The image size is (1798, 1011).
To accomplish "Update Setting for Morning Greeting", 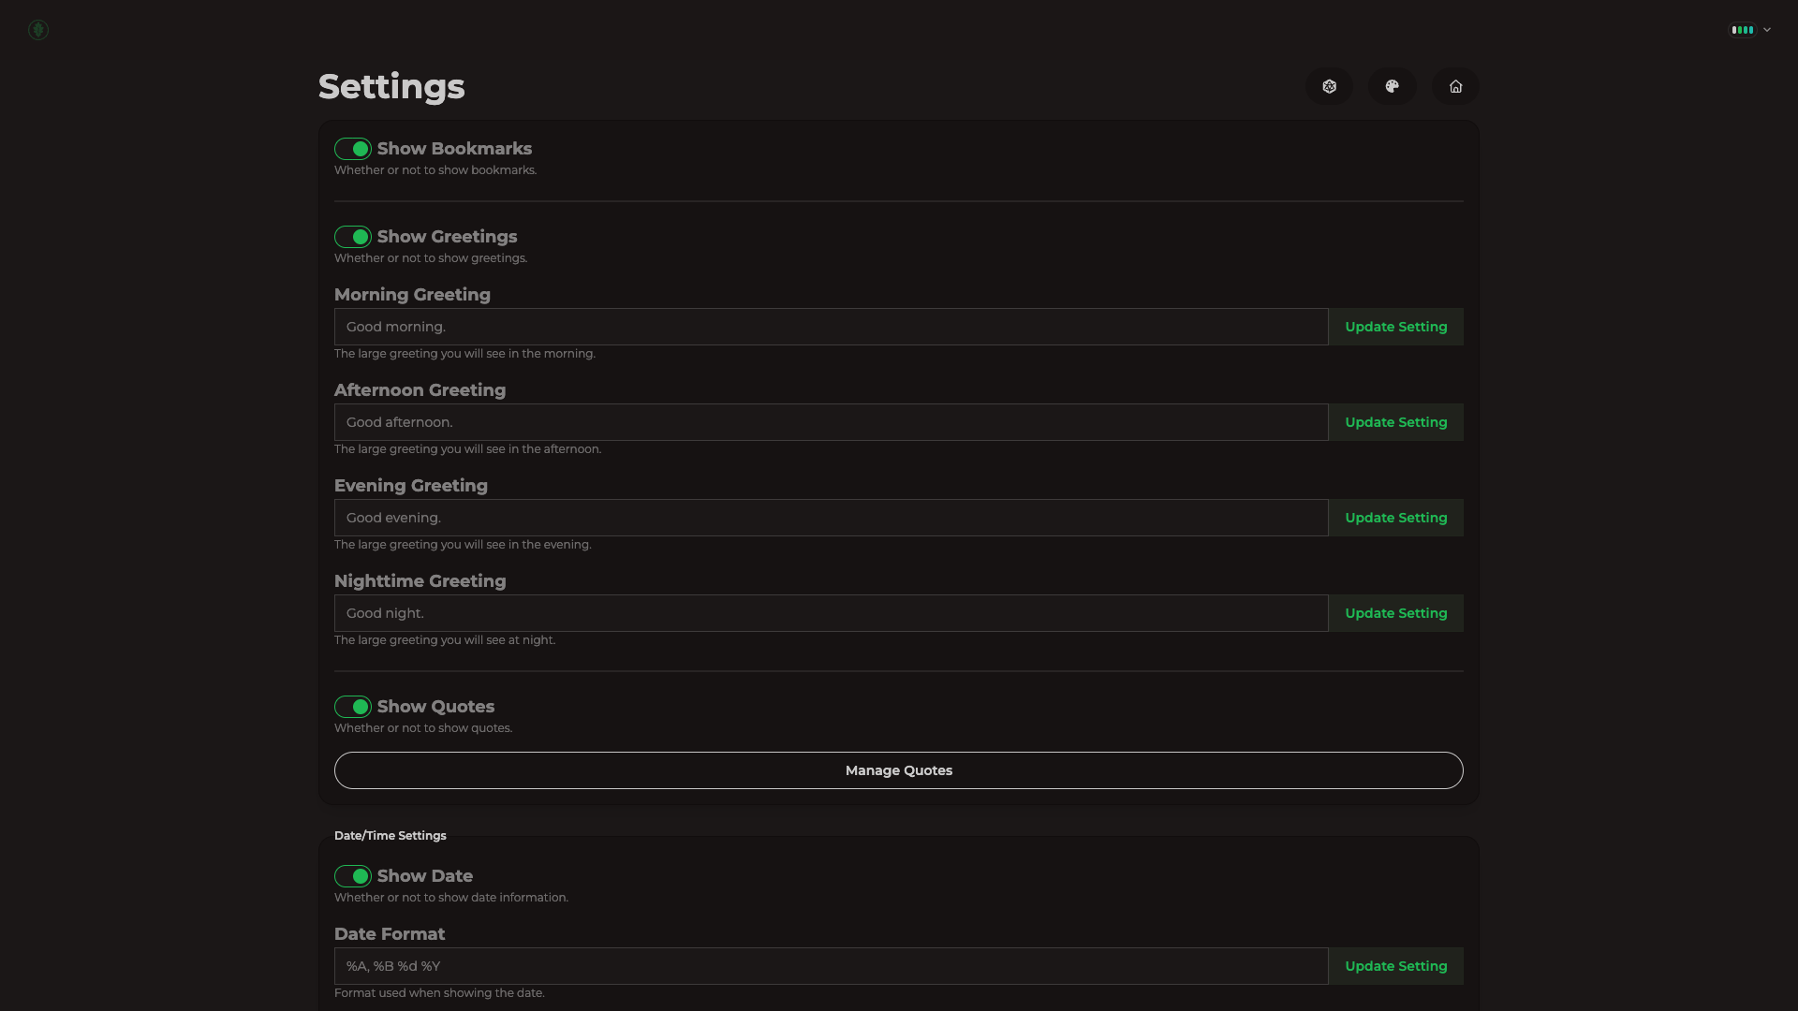I will coord(1395,327).
